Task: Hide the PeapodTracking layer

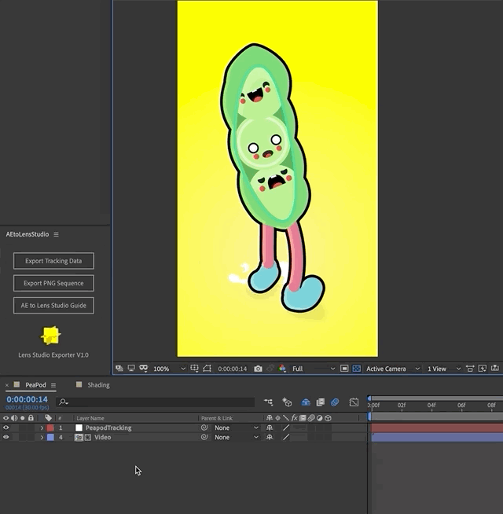Action: pyautogui.click(x=6, y=428)
